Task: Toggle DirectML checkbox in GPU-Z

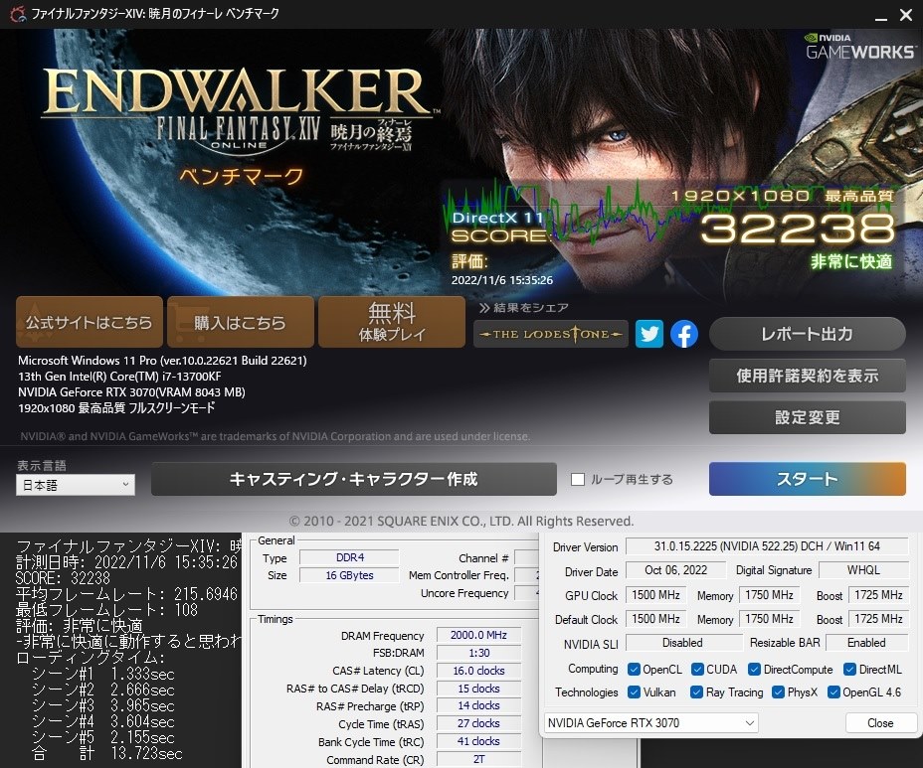Action: (849, 670)
